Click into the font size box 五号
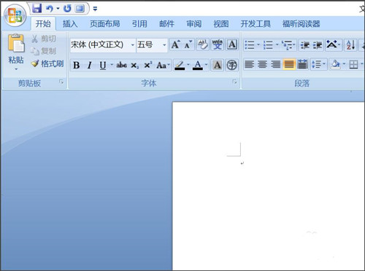 [148, 44]
